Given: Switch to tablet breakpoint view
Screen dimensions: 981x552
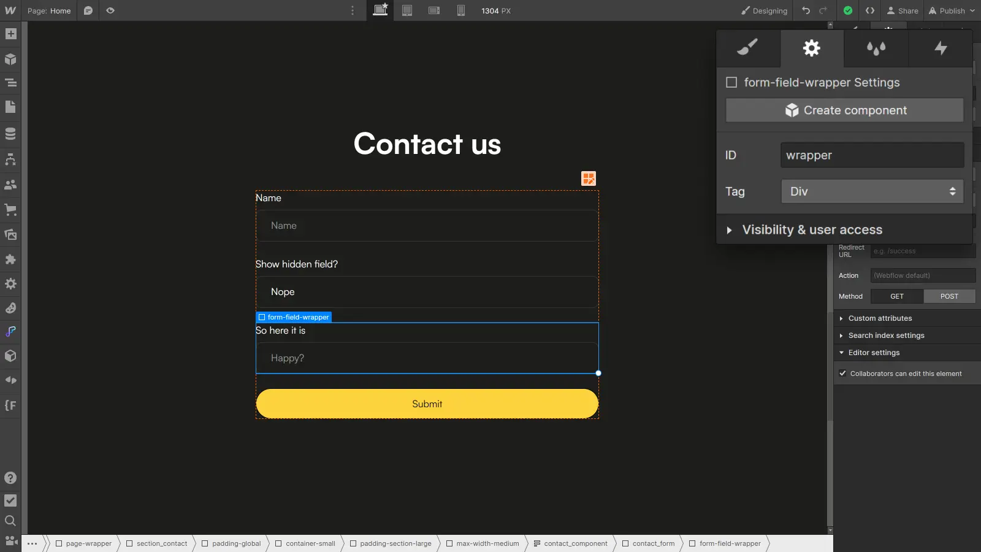Looking at the screenshot, I should click(x=407, y=10).
